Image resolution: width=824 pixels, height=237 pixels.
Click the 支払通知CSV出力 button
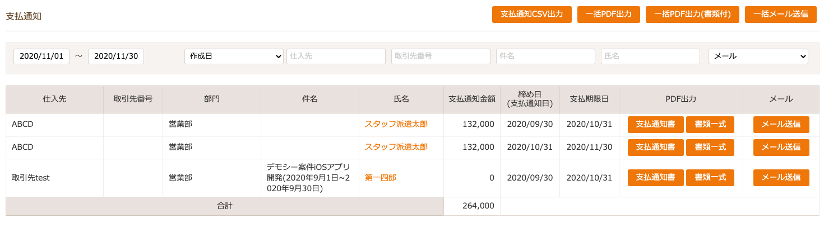point(531,15)
